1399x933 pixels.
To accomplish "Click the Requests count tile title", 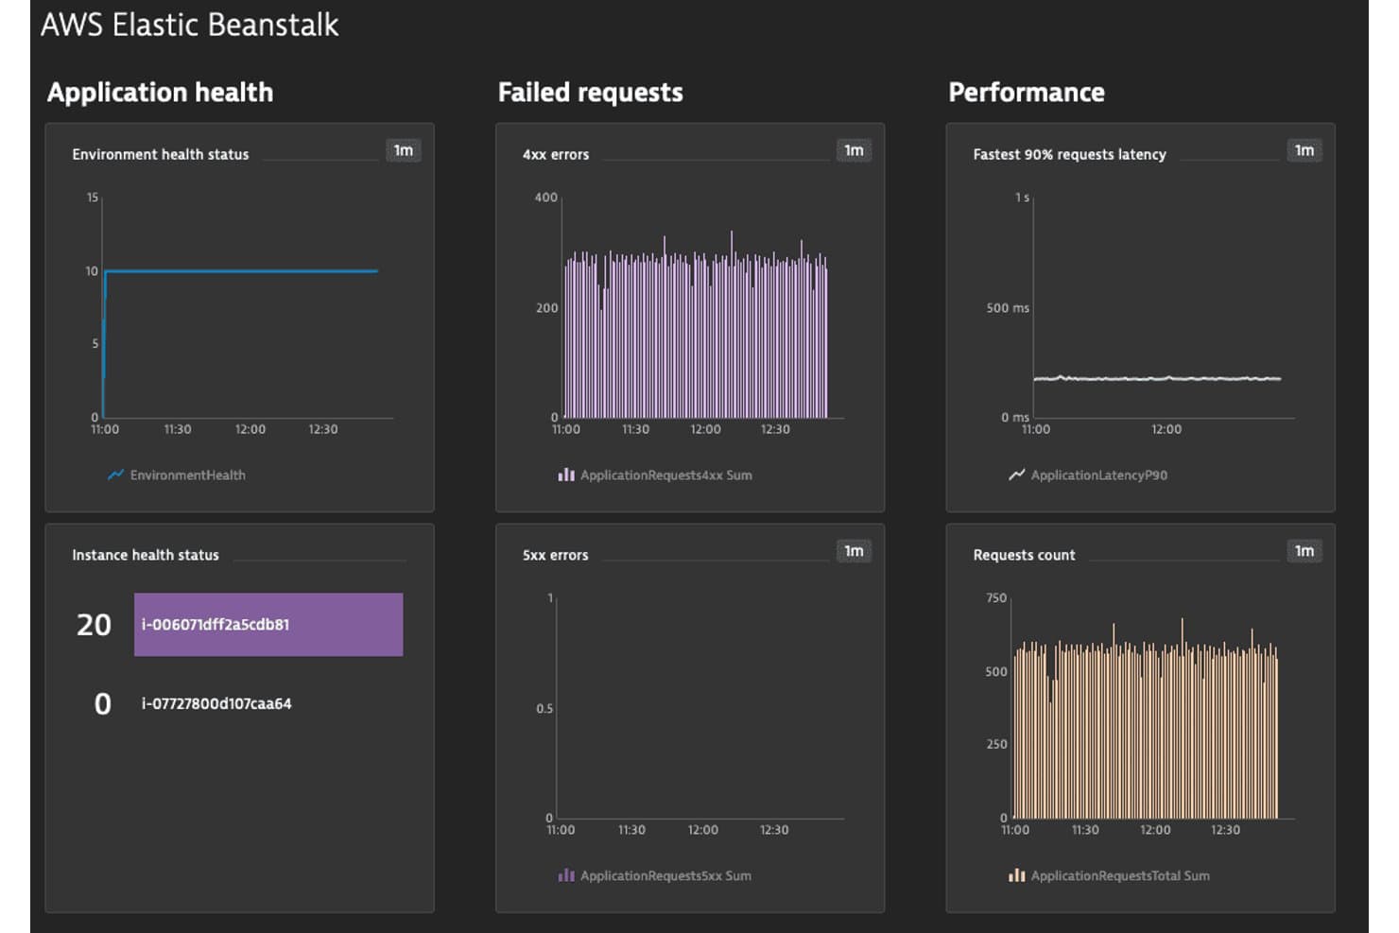I will point(1025,555).
